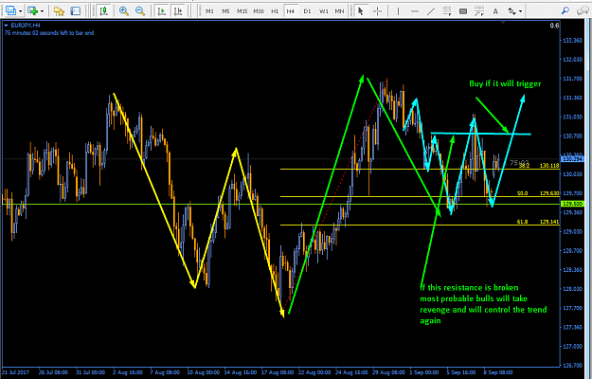Open the search magnifier icon
The height and width of the screenshot is (379, 592).
565,11
